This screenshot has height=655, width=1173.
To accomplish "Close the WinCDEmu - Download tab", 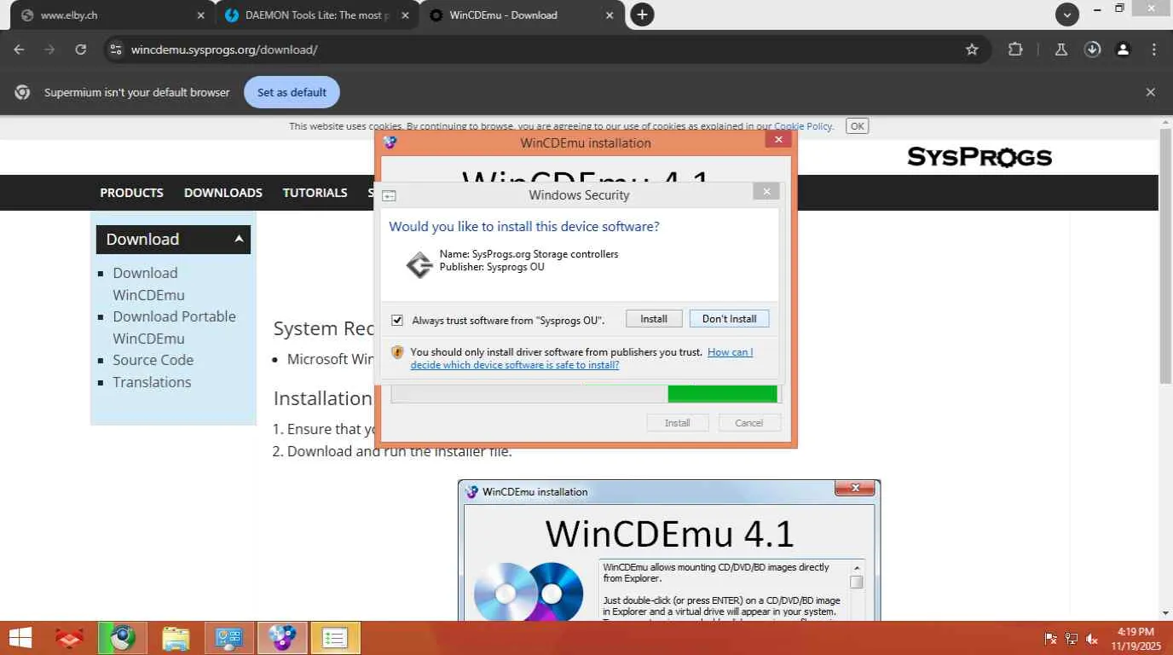I will (610, 15).
